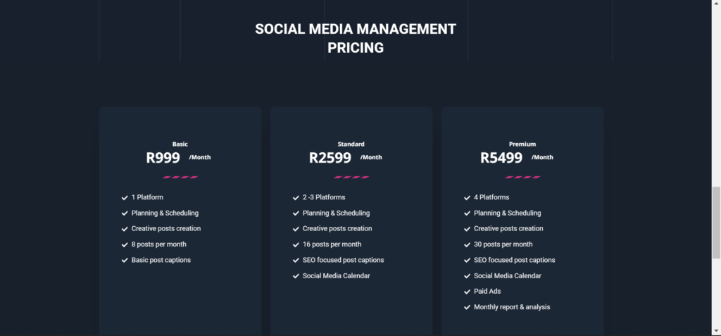This screenshot has width=721, height=336.
Task: Click the R2599 price text
Action: (x=330, y=157)
